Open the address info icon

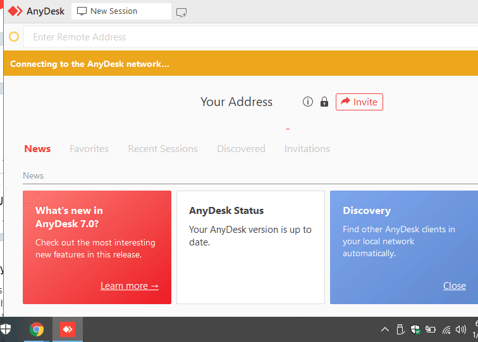(x=307, y=102)
